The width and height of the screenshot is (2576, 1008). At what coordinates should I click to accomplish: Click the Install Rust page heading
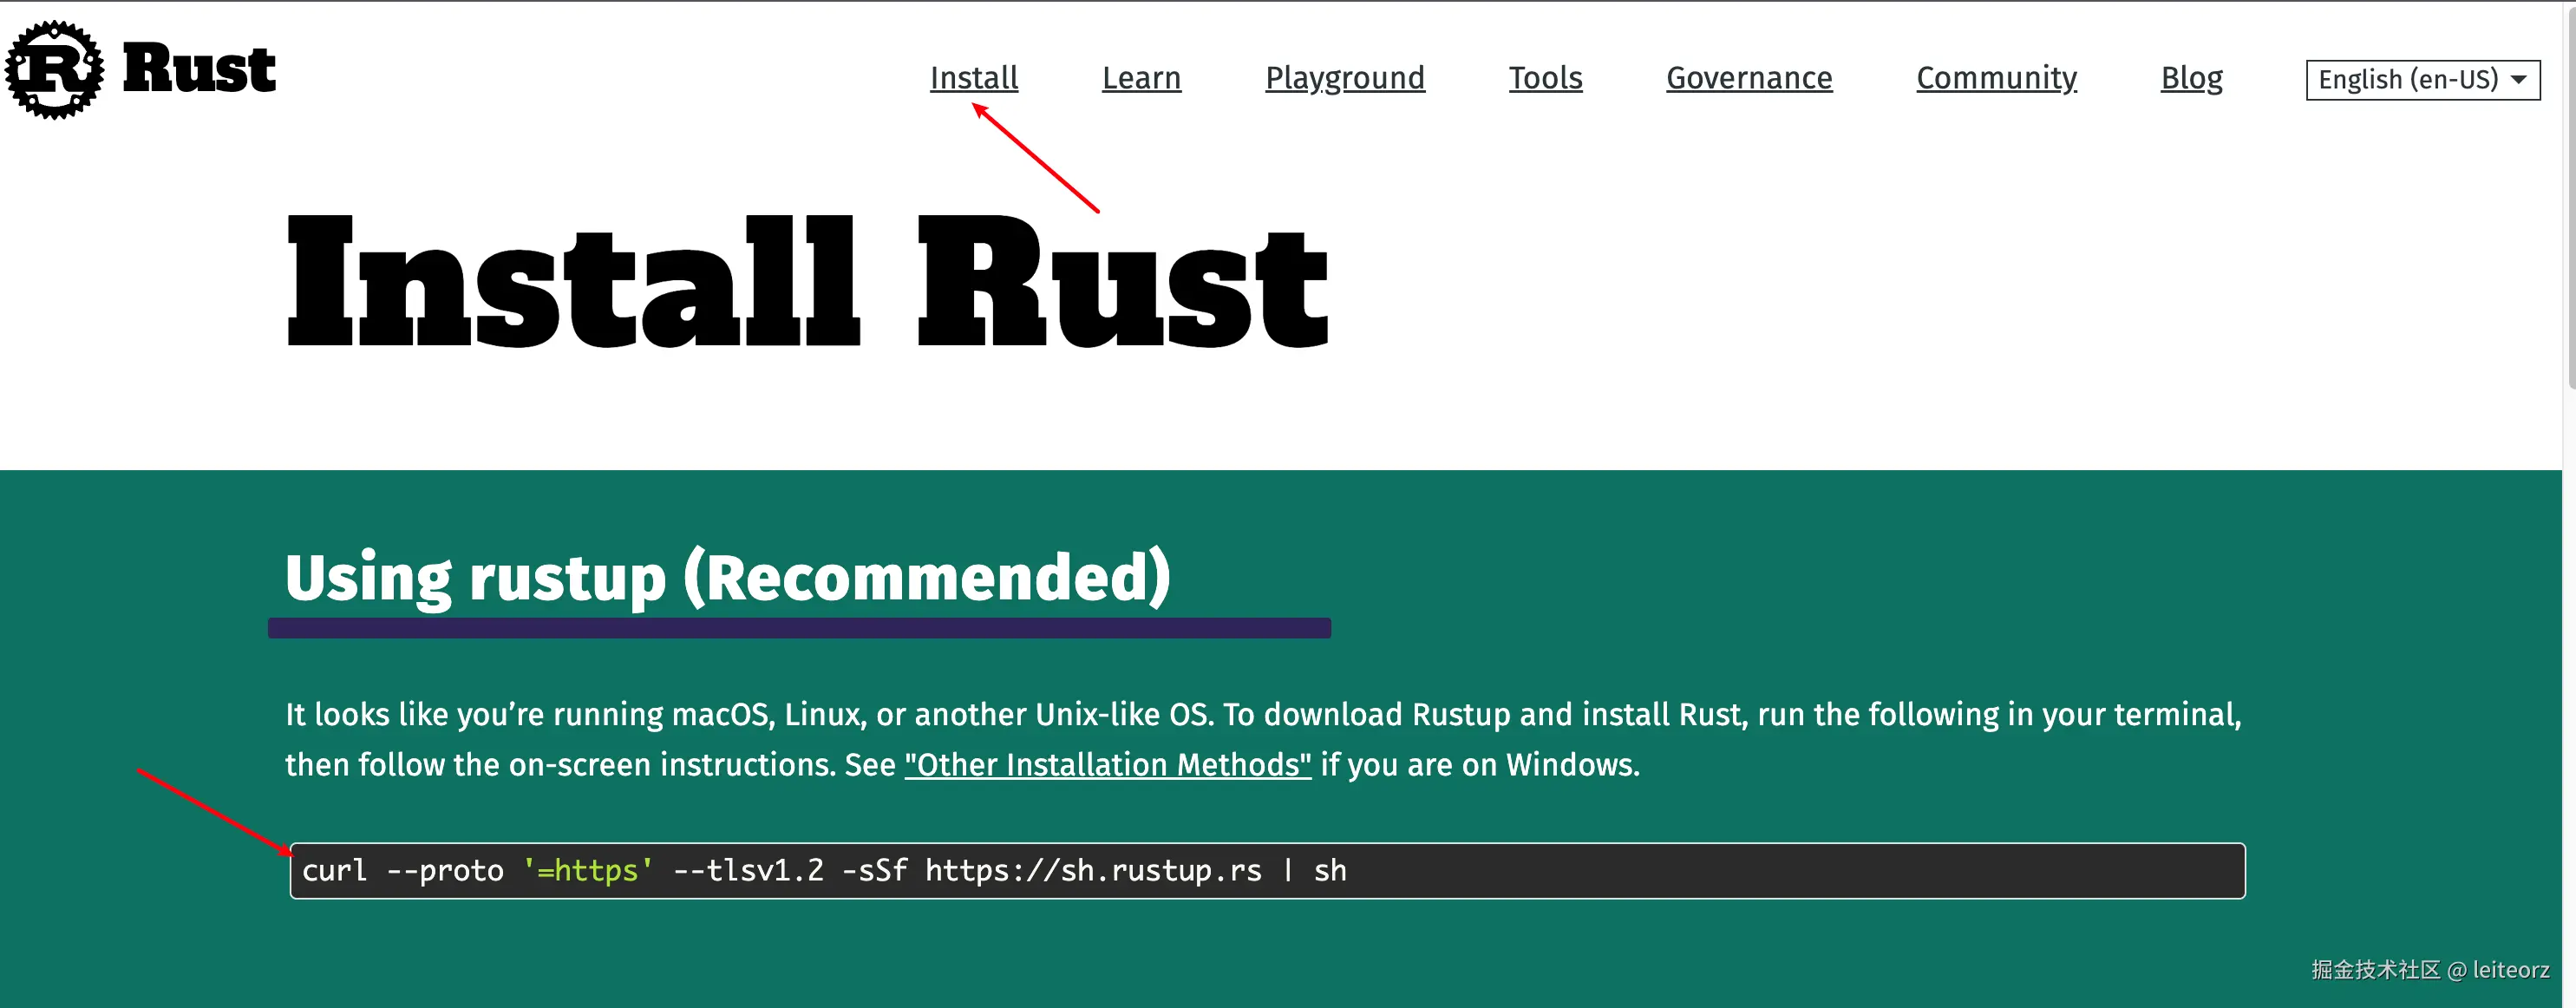coord(806,283)
